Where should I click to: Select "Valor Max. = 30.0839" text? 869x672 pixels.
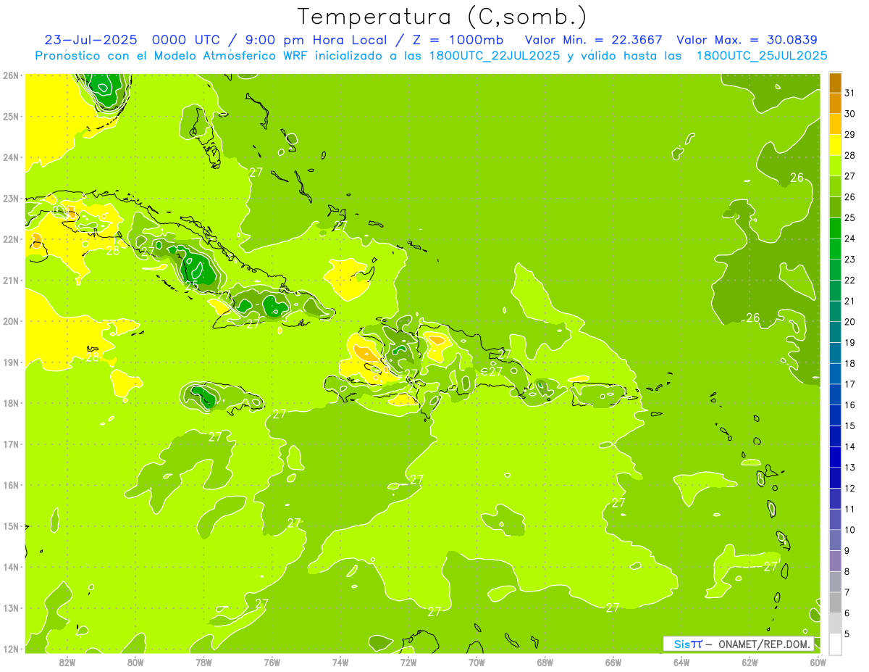[x=747, y=40]
